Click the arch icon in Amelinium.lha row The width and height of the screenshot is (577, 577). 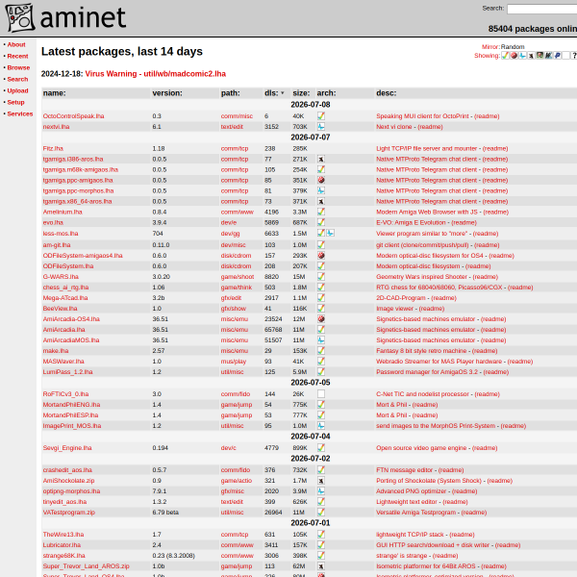coord(321,212)
